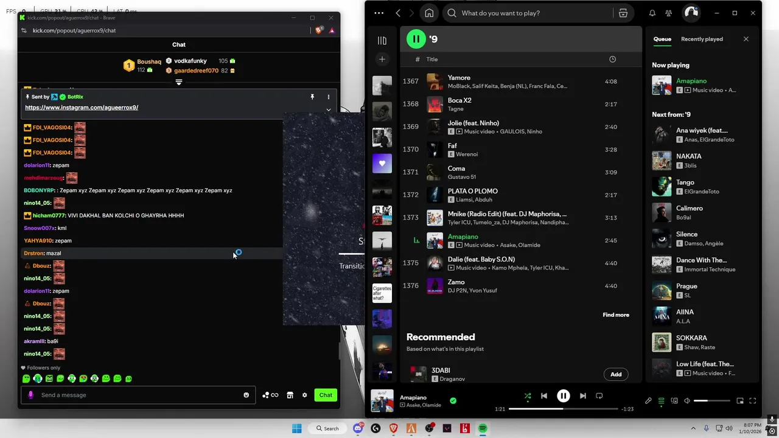The width and height of the screenshot is (779, 438).
Task: Click the create playlist plus icon
Action: click(x=382, y=59)
